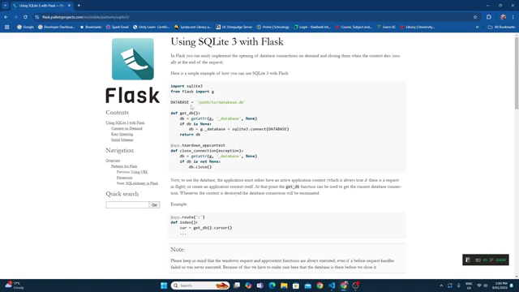Open the active Chrome profile window icon

pyautogui.click(x=344, y=286)
